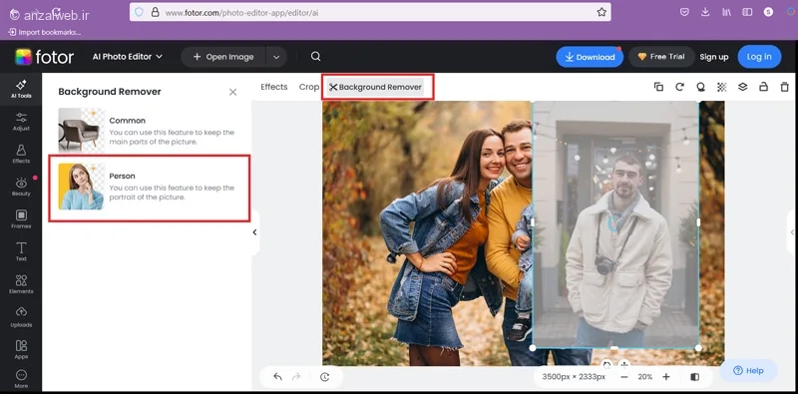Image resolution: width=798 pixels, height=394 pixels.
Task: Open the Pocket icon in browser toolbar
Action: (684, 12)
